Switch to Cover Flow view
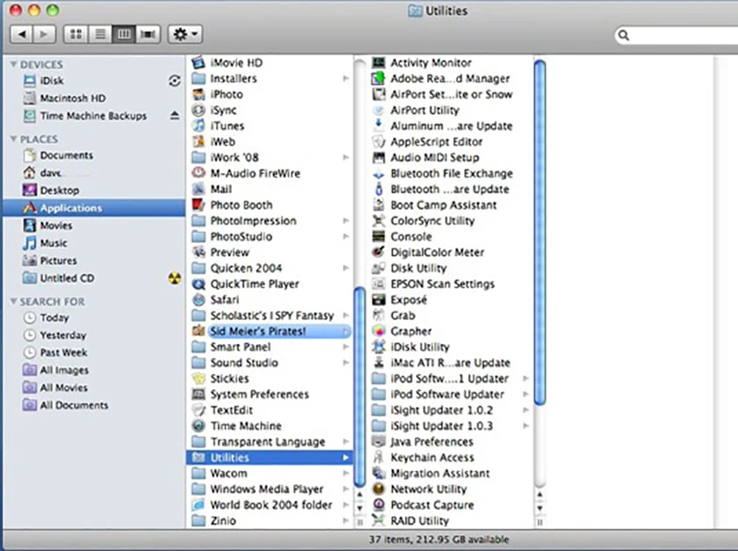The height and width of the screenshot is (551, 738). [x=148, y=34]
